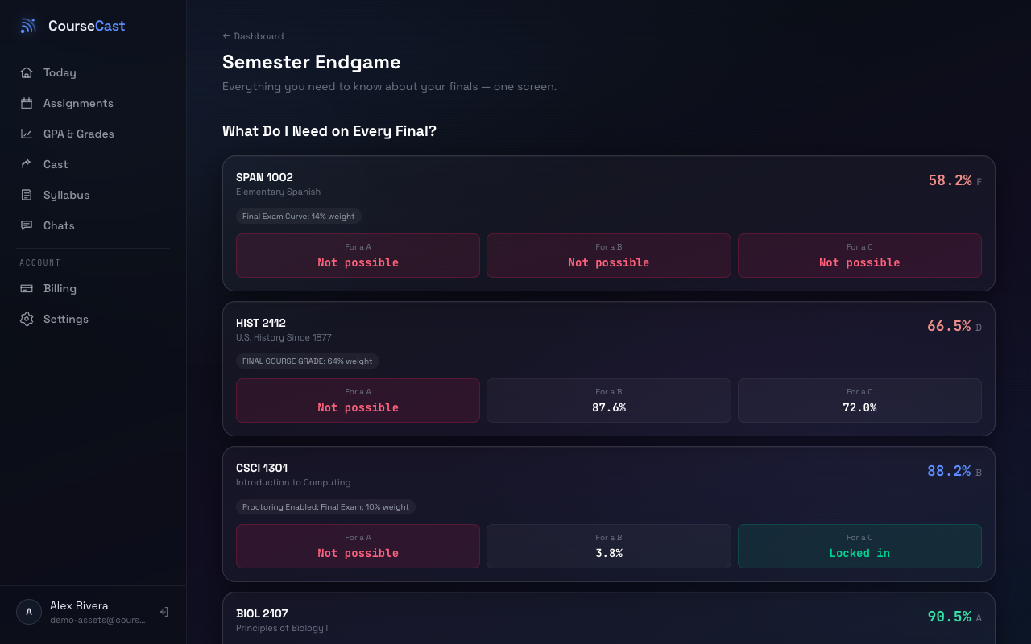Click the Assignments calendar icon

pyautogui.click(x=27, y=103)
